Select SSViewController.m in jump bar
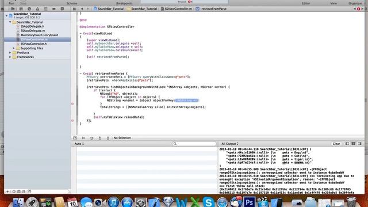Image resolution: width=368 pixels, height=207 pixels. [177, 9]
